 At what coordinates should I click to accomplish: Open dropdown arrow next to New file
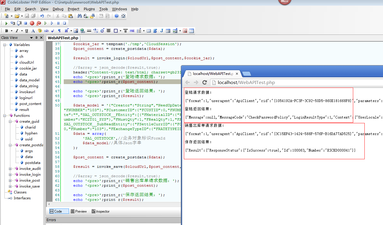click(12, 16)
